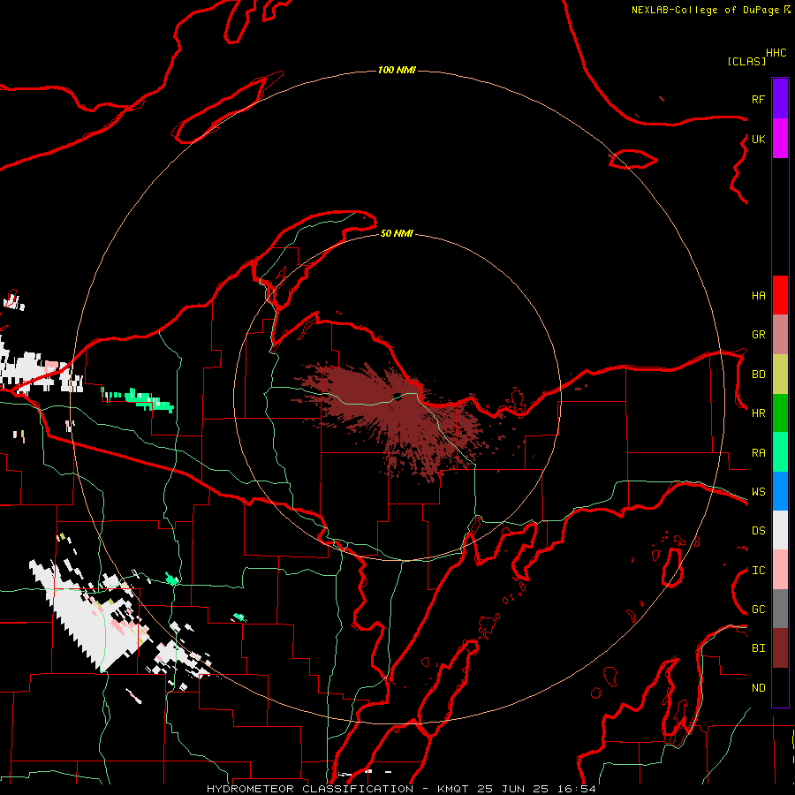This screenshot has width=795, height=795.
Task: Click the RF legend label
Action: [x=758, y=99]
